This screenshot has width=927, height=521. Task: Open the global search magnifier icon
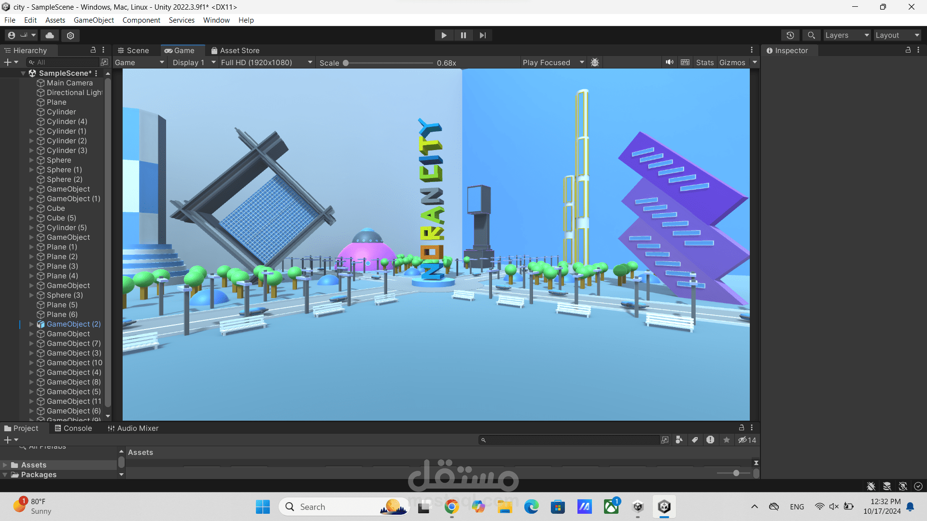(812, 35)
